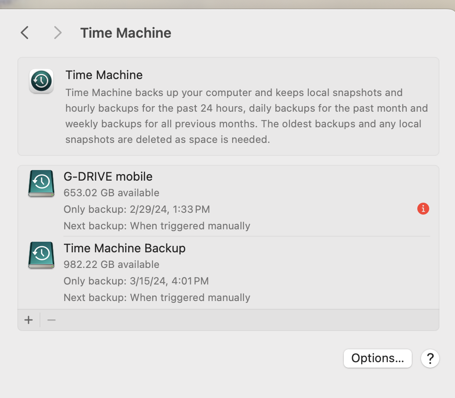This screenshot has height=398, width=455.
Task: Select the Time Machine Backup disk icon
Action: [x=41, y=255]
